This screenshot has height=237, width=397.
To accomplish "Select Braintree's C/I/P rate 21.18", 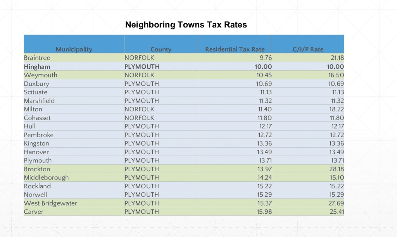I will pyautogui.click(x=337, y=58).
